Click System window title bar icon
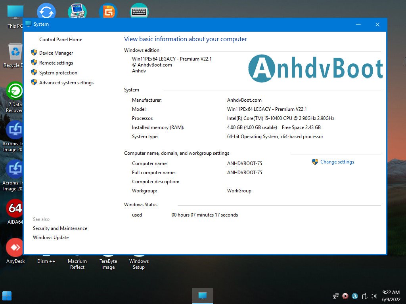This screenshot has height=304, width=406. pos(29,24)
